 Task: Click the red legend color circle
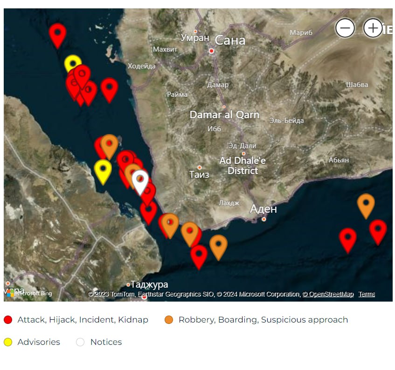[x=8, y=320]
